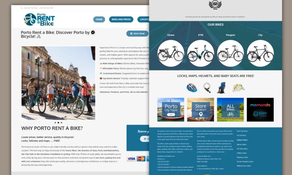
Task: Open the HOME menu item
Action: (x=99, y=19)
